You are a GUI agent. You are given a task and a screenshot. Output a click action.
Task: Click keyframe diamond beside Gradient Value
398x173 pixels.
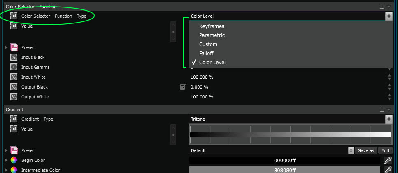tap(173, 135)
